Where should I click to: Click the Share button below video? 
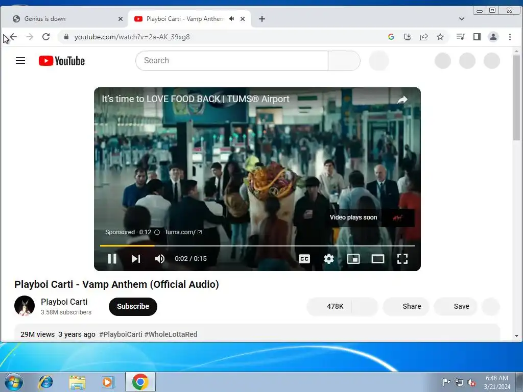point(406,306)
